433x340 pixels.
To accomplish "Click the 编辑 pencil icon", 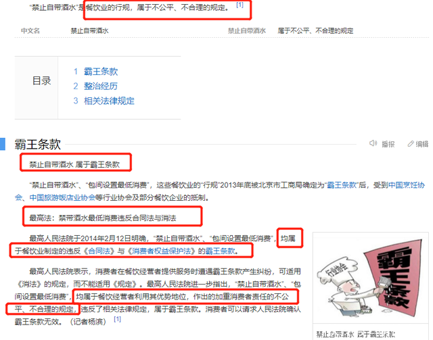I will point(411,143).
